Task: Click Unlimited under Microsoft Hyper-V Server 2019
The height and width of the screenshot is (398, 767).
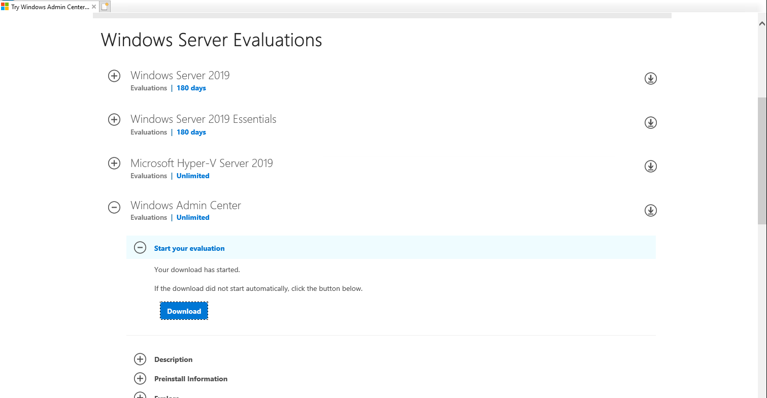Action: (x=193, y=176)
